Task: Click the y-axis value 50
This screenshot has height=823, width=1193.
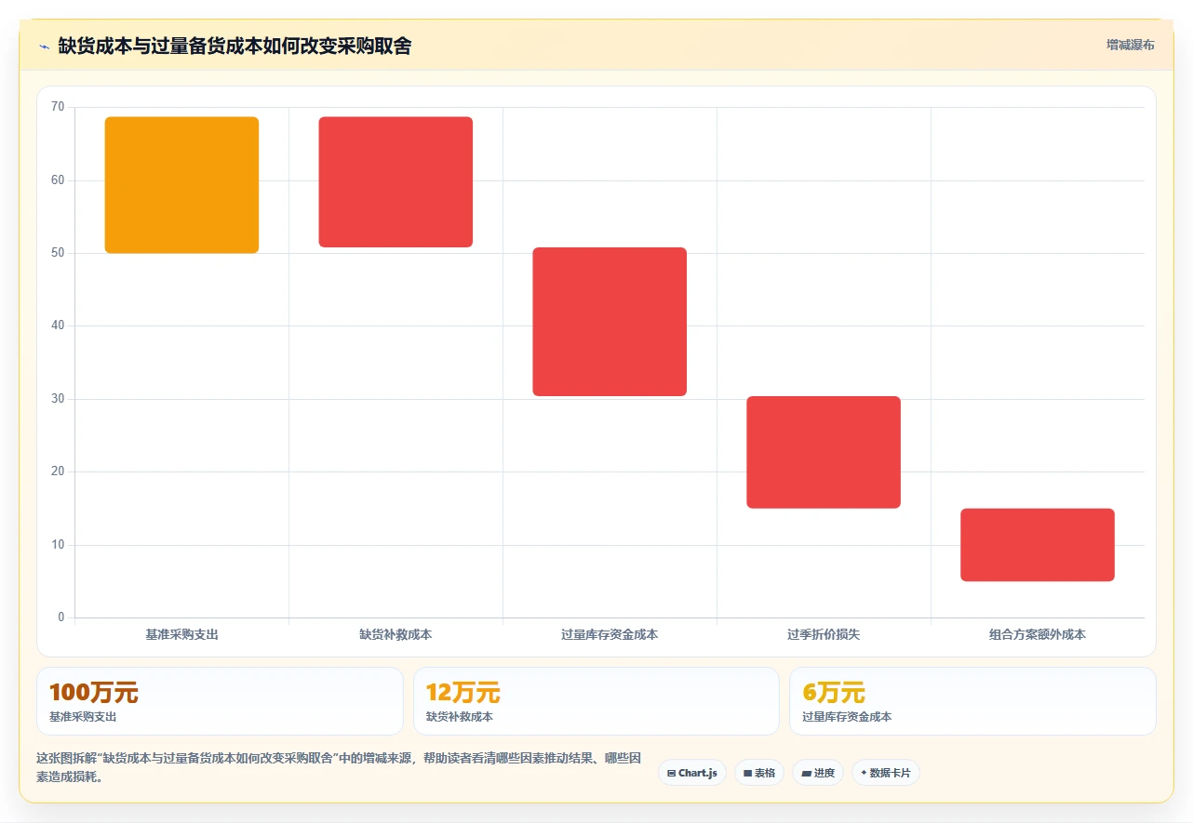Action: [x=58, y=253]
